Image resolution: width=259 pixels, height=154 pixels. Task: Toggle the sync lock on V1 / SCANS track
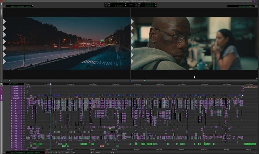click(22, 99)
